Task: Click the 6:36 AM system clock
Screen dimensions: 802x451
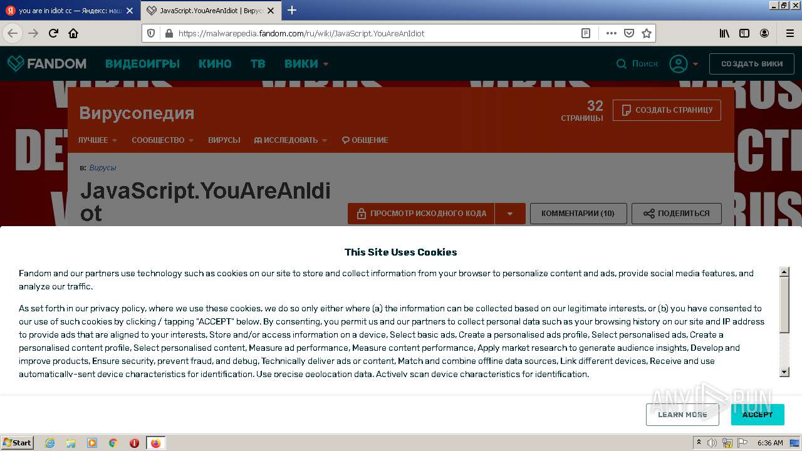Action: (x=770, y=443)
